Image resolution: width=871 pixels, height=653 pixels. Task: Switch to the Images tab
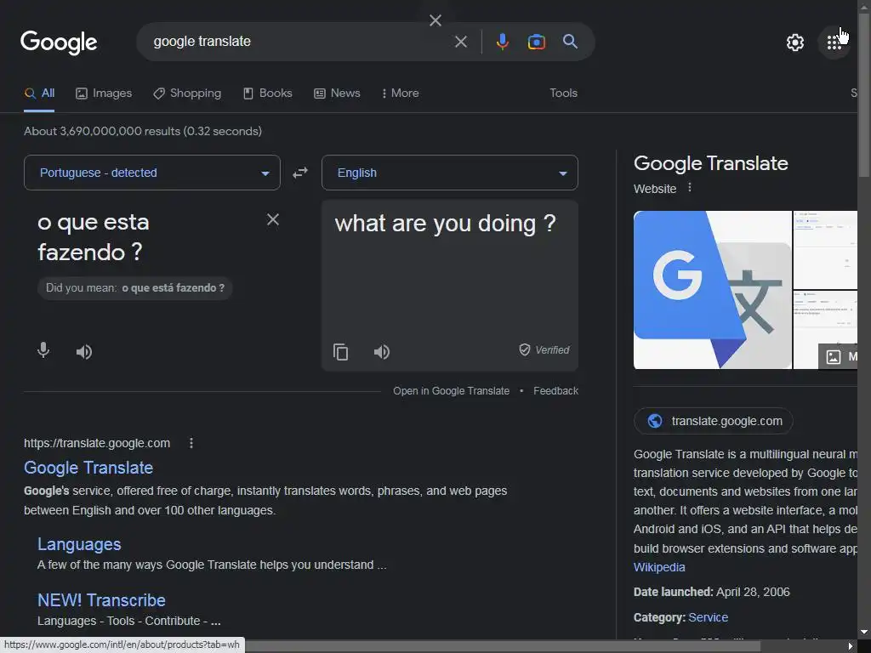point(104,94)
